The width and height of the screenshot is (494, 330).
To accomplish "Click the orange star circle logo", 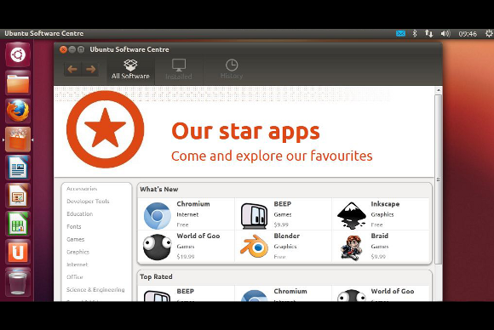I will pos(106,129).
